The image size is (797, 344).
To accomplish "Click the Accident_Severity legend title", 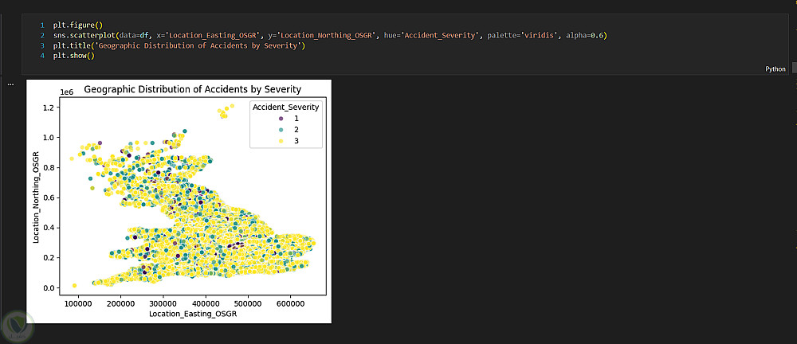I will coord(285,107).
